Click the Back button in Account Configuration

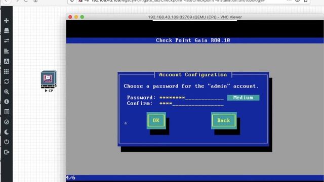click(224, 120)
